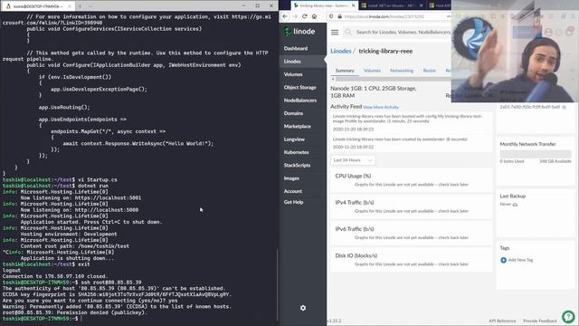
Task: Click the tabs horizontal scrollbar left arrow
Action: (333, 79)
